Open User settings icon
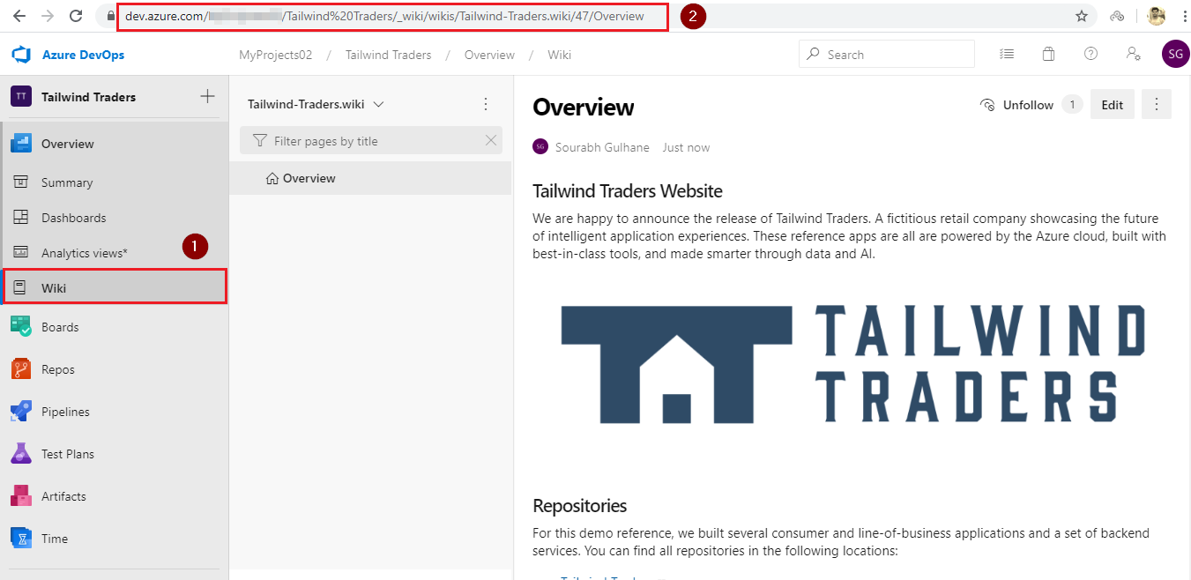Screen dimensions: 1191x580 coord(1134,54)
